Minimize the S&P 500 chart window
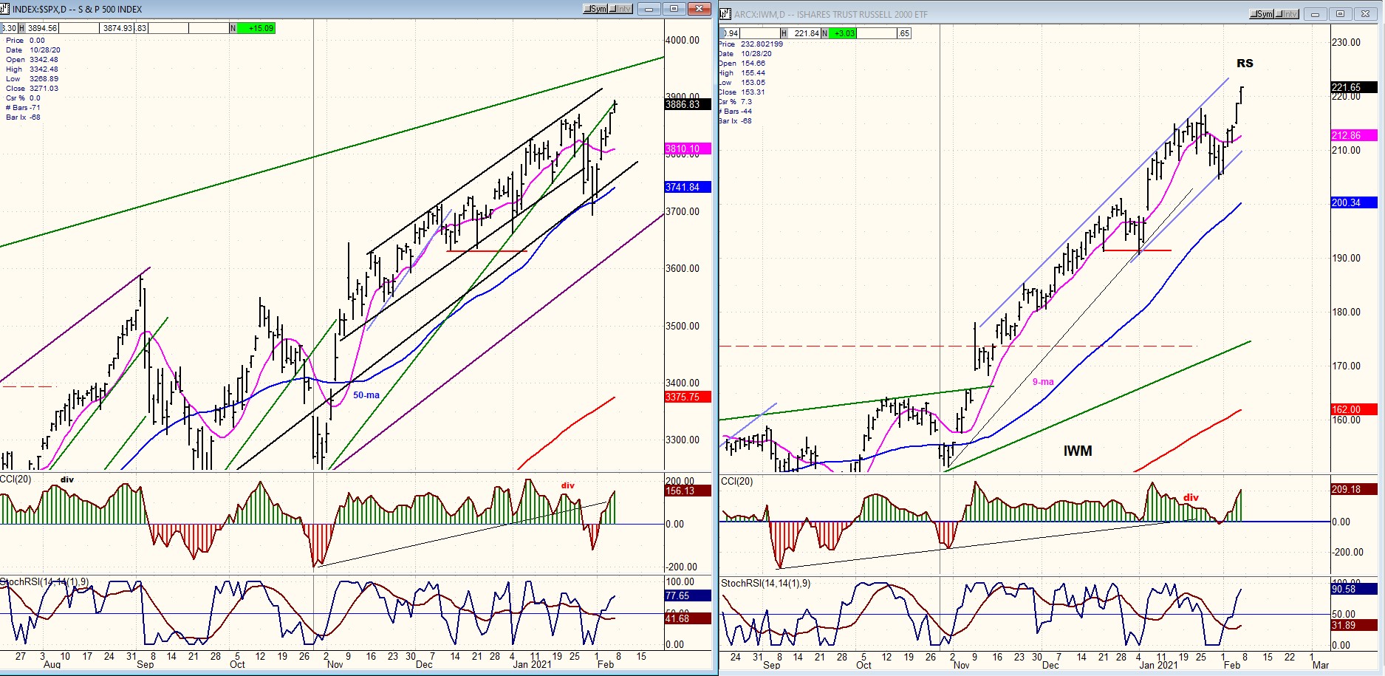This screenshot has width=1385, height=676. 649,9
